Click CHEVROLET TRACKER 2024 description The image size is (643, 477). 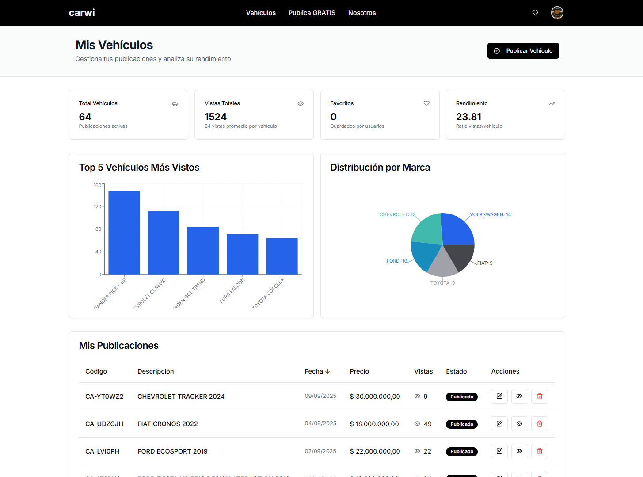(181, 397)
